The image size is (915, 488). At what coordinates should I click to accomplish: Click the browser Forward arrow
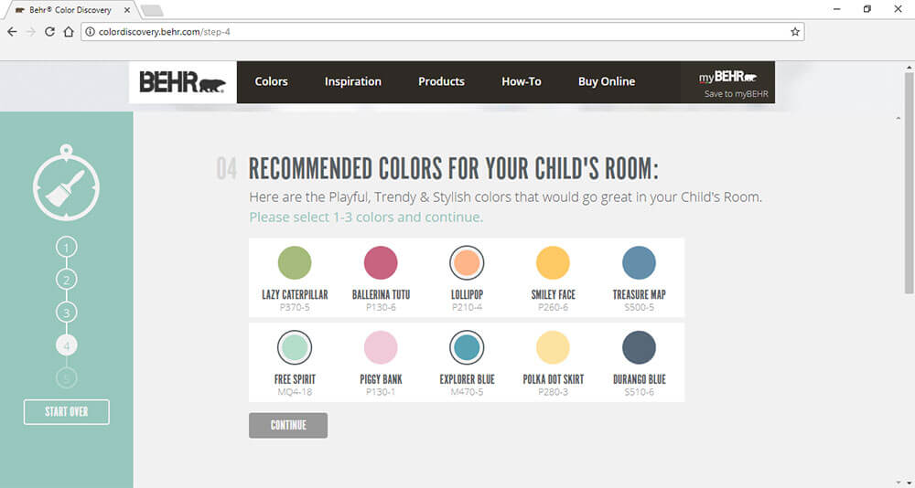point(31,32)
